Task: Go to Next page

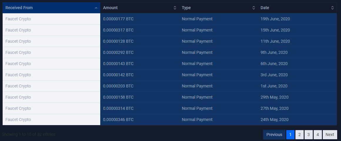Action: [330, 135]
